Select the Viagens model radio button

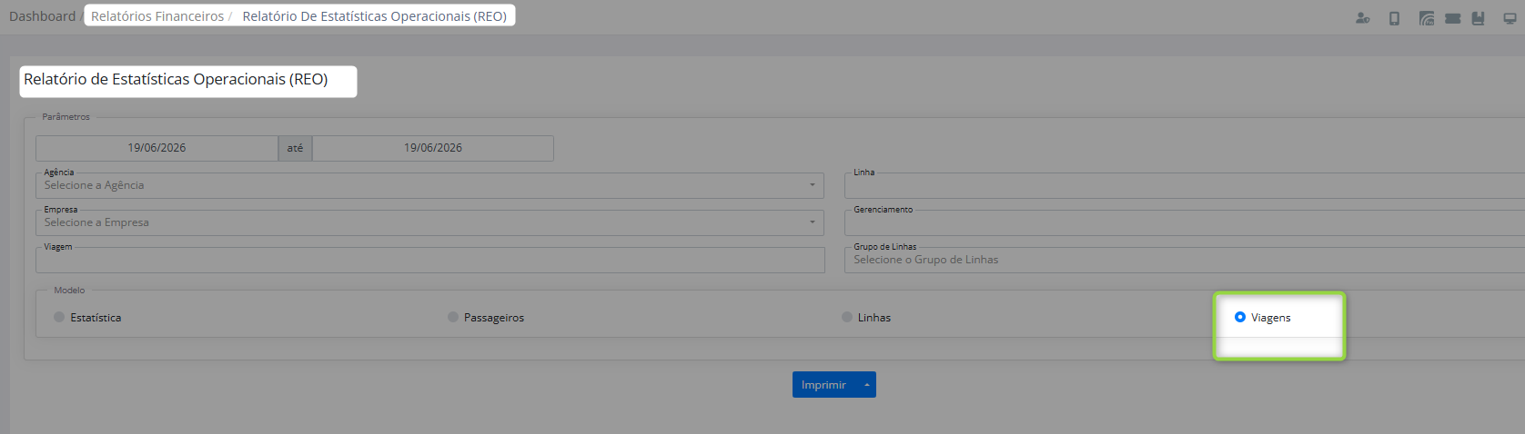tap(1240, 317)
